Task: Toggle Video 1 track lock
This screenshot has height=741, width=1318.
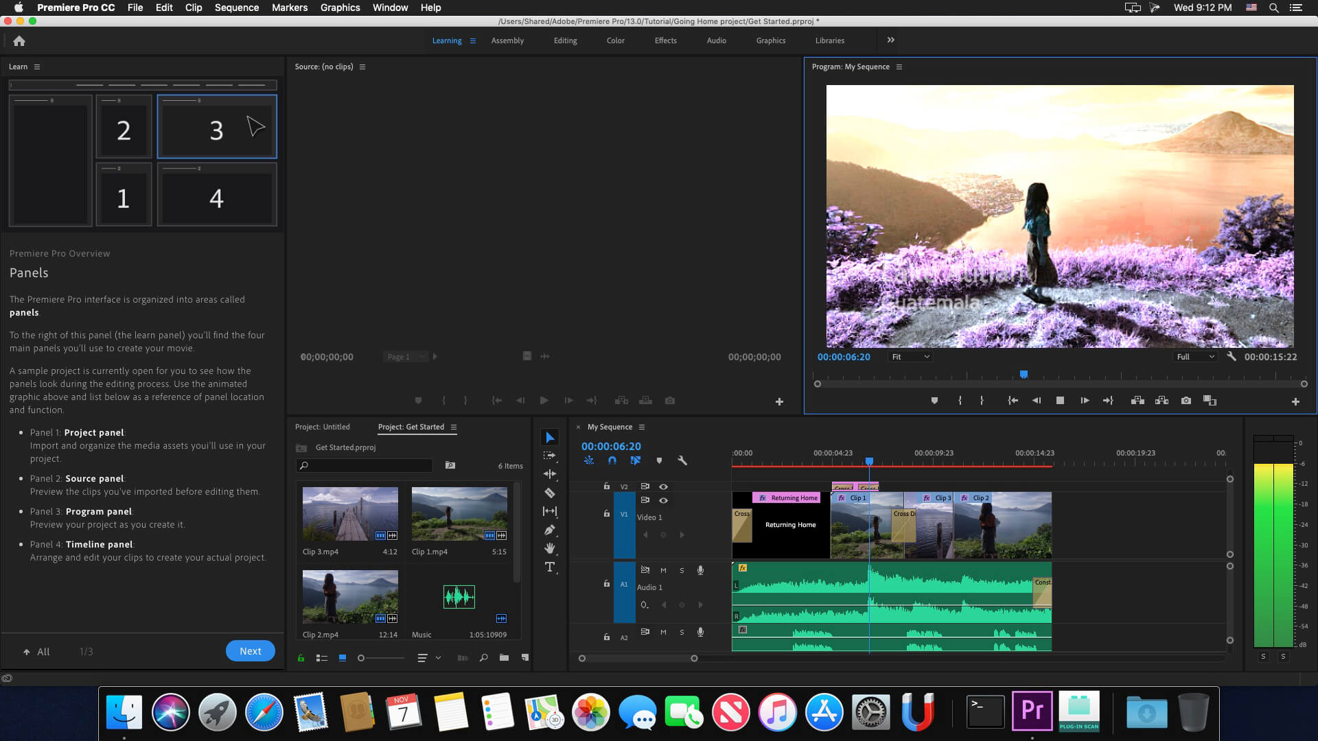Action: 607,515
